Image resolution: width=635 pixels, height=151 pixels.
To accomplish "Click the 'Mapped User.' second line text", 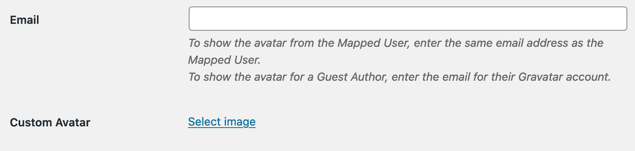I will coord(224,60).
